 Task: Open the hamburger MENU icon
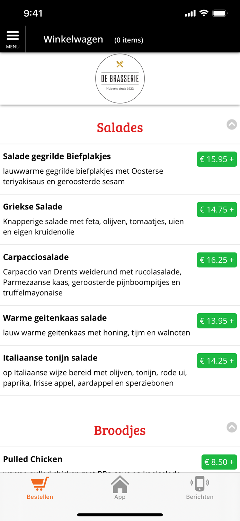(13, 35)
